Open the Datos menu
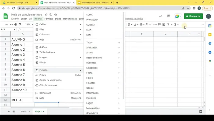This screenshot has height=121, width=214. tap(58, 19)
